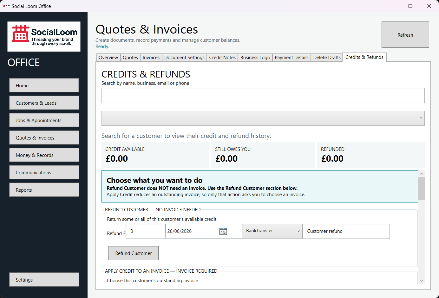Click the customer search text box

click(x=263, y=96)
